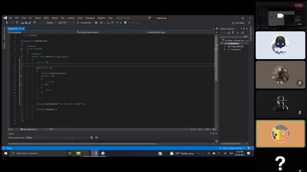Click the Save toolbar icon

[x=26, y=23]
